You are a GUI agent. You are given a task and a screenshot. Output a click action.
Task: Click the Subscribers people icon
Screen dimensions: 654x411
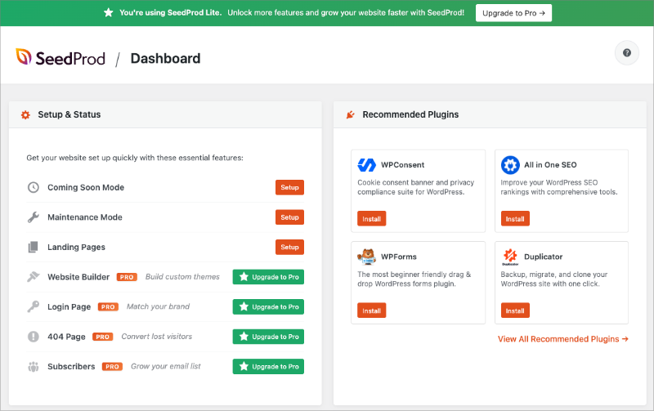pos(34,367)
